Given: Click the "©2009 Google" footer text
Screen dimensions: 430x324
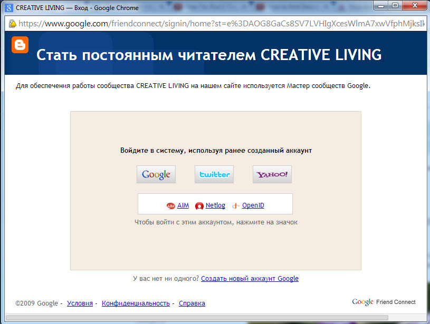Looking at the screenshot, I should pyautogui.click(x=37, y=303).
